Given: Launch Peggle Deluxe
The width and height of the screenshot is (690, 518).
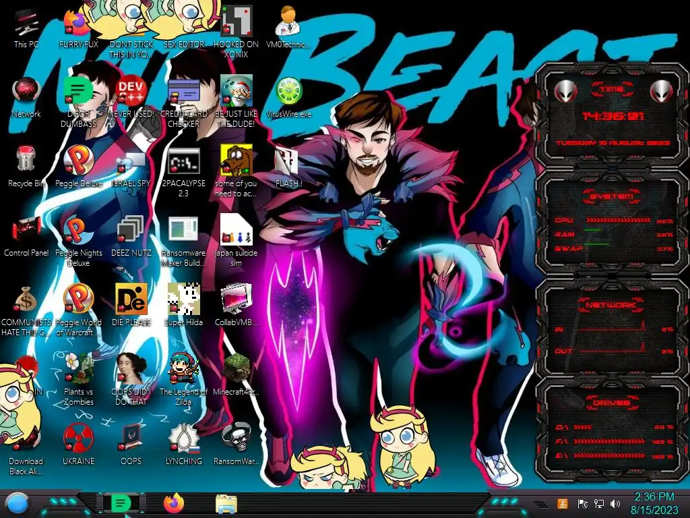Looking at the screenshot, I should pyautogui.click(x=78, y=161).
